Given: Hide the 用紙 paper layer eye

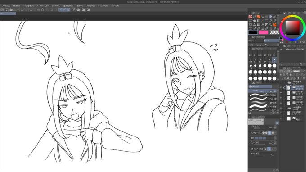Looking at the screenshot, I should point(281,118).
